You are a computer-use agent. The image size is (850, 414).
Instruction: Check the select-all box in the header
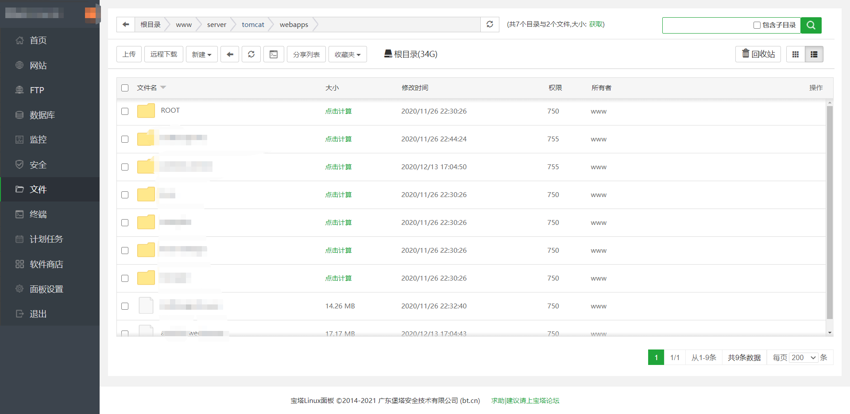pyautogui.click(x=125, y=88)
